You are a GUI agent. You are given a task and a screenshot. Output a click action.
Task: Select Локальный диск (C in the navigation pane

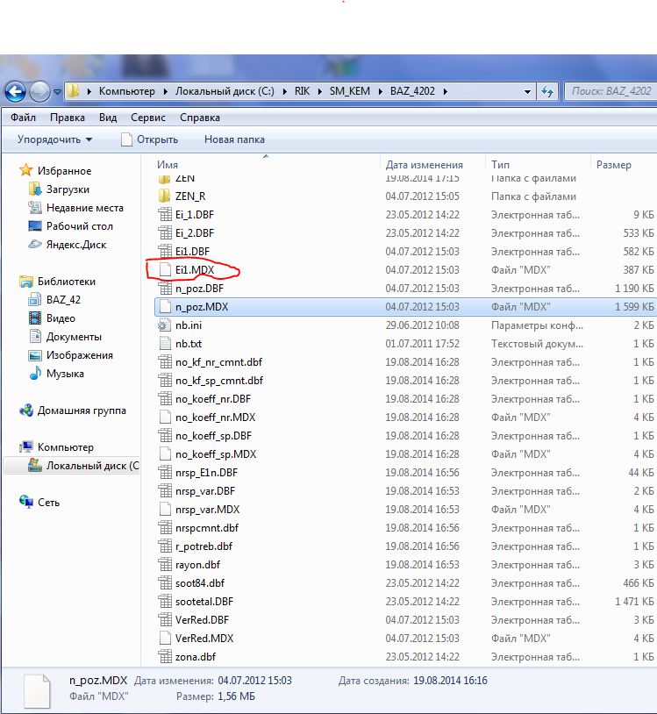(92, 466)
